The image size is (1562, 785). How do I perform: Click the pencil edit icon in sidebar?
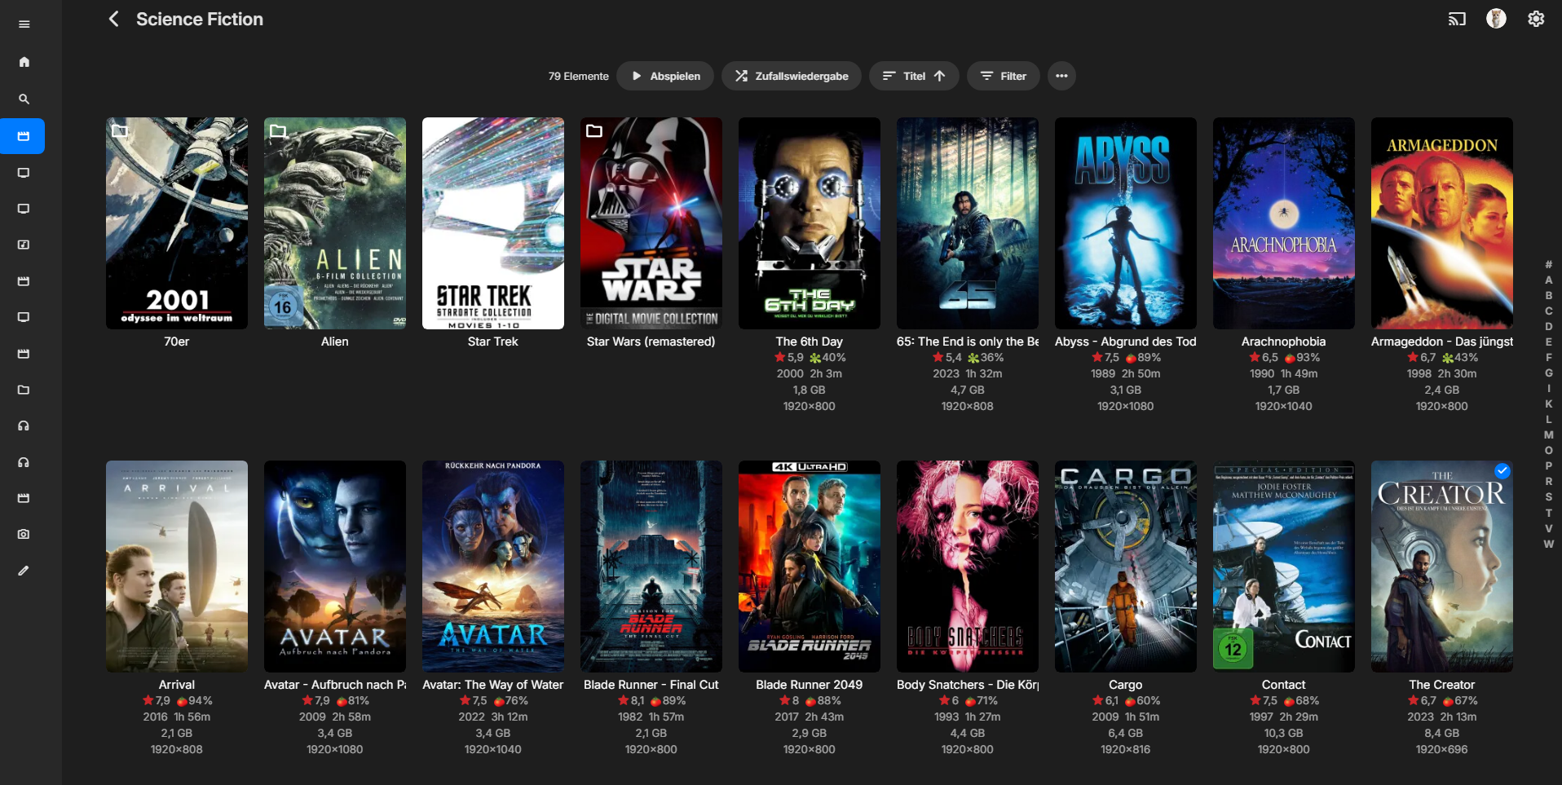click(x=24, y=571)
